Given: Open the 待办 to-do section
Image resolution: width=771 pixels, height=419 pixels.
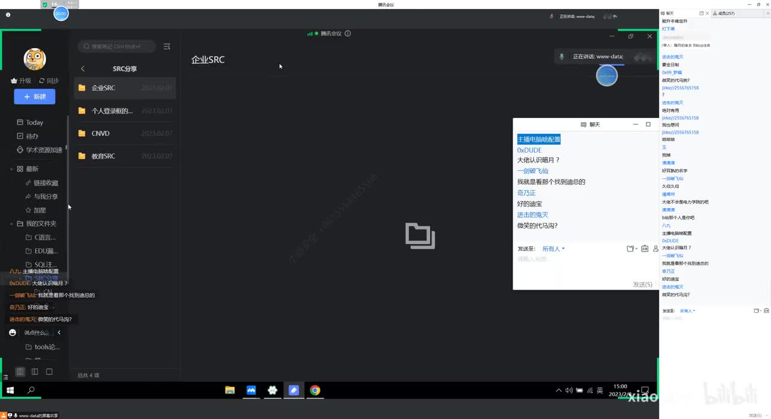Looking at the screenshot, I should pos(28,136).
